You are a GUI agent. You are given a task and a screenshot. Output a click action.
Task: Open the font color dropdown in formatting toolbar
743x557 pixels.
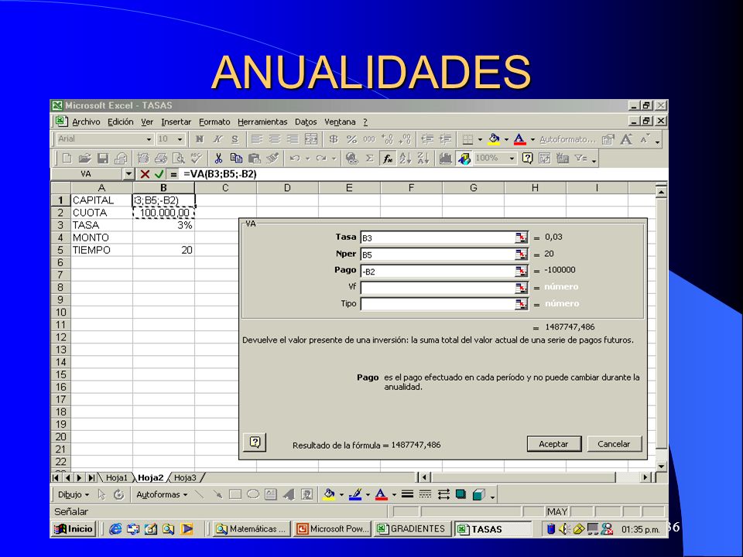tap(532, 139)
